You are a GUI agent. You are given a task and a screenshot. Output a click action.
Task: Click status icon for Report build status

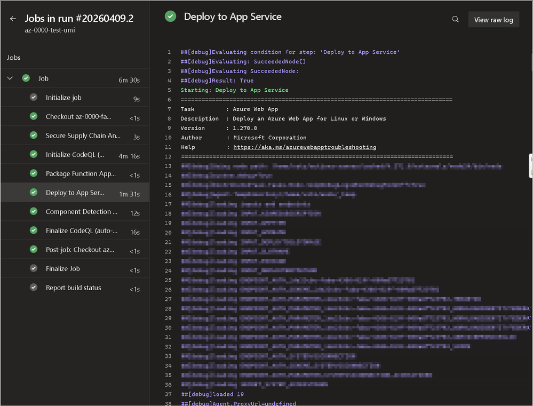tap(34, 288)
